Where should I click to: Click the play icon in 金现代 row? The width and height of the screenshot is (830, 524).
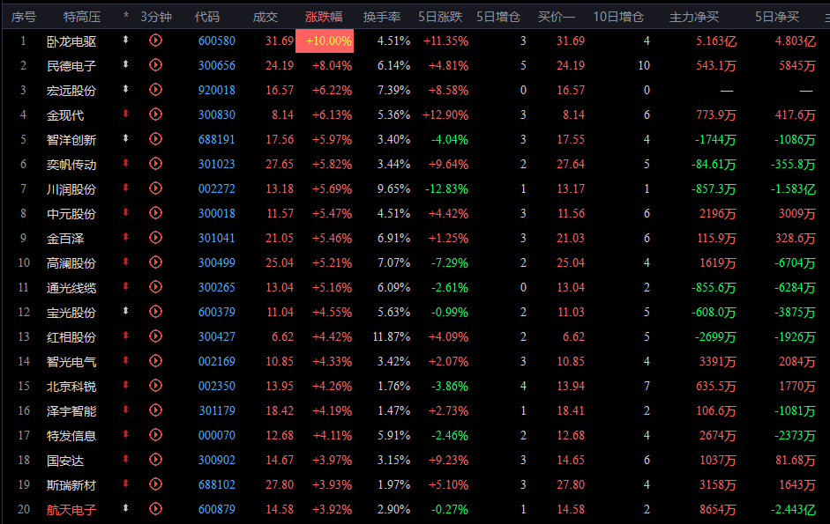pyautogui.click(x=155, y=114)
